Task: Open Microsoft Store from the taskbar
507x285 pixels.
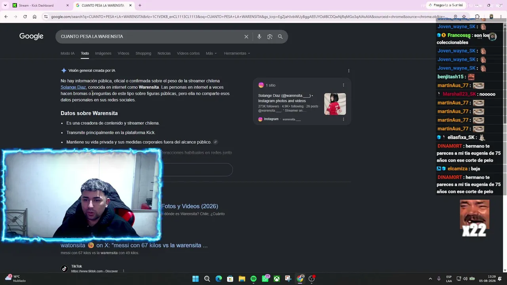Action: (230, 279)
